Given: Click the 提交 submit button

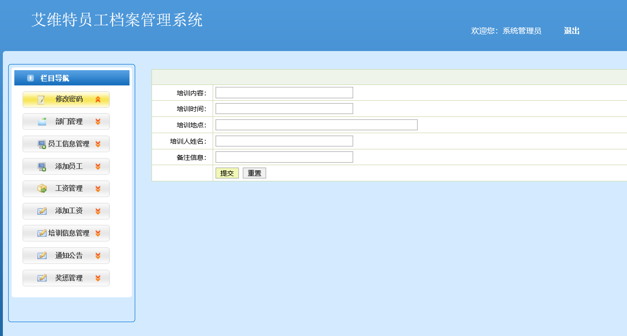Looking at the screenshot, I should tap(227, 173).
